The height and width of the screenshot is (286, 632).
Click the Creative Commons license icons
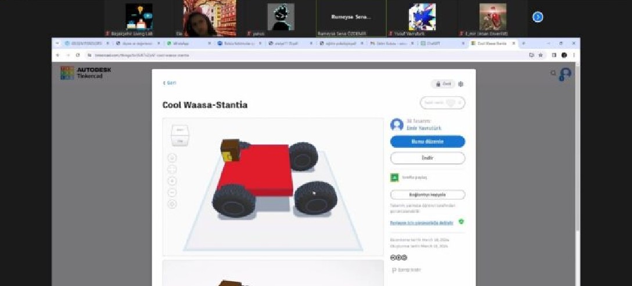point(398,258)
